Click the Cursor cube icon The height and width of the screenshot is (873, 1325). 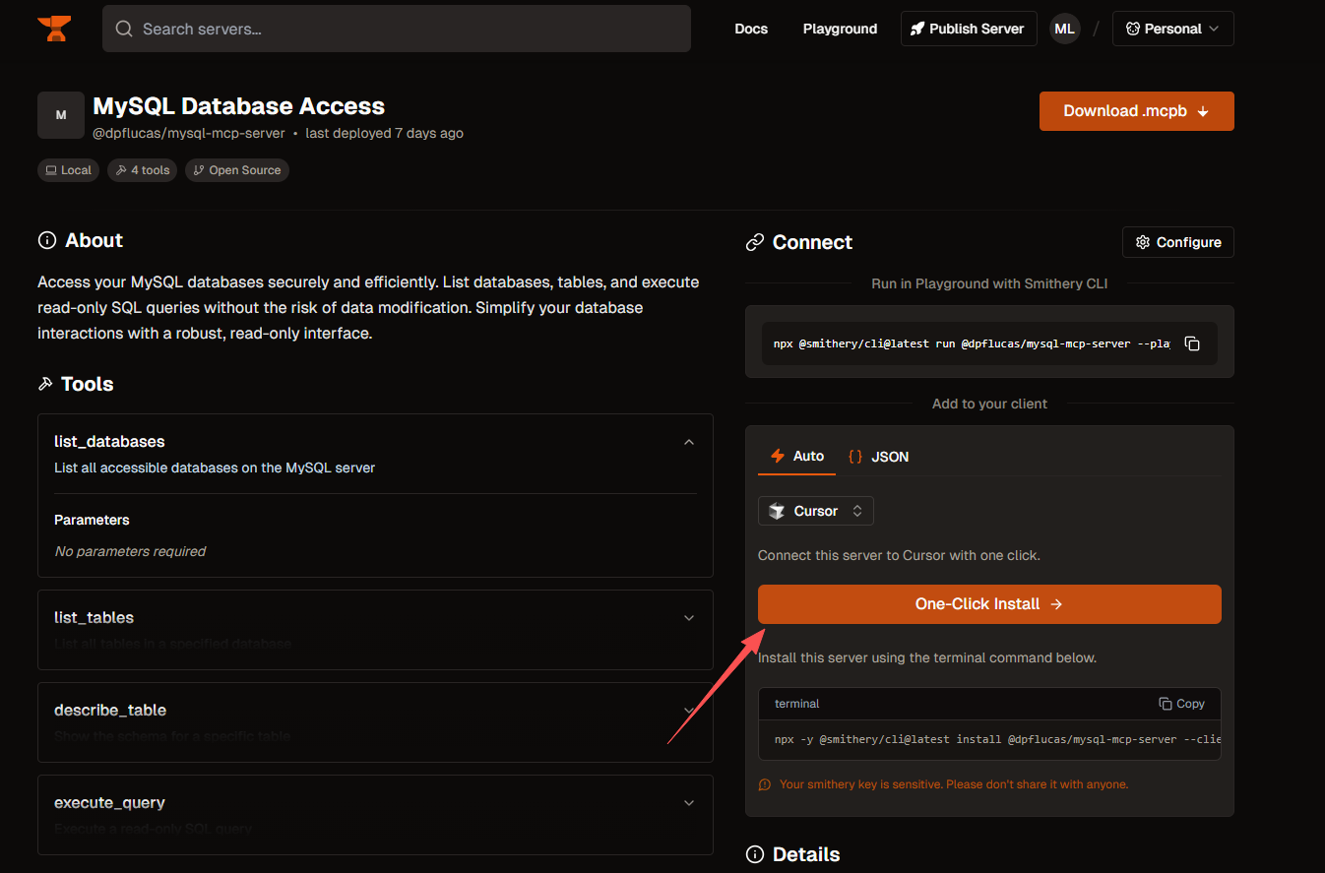pos(777,511)
